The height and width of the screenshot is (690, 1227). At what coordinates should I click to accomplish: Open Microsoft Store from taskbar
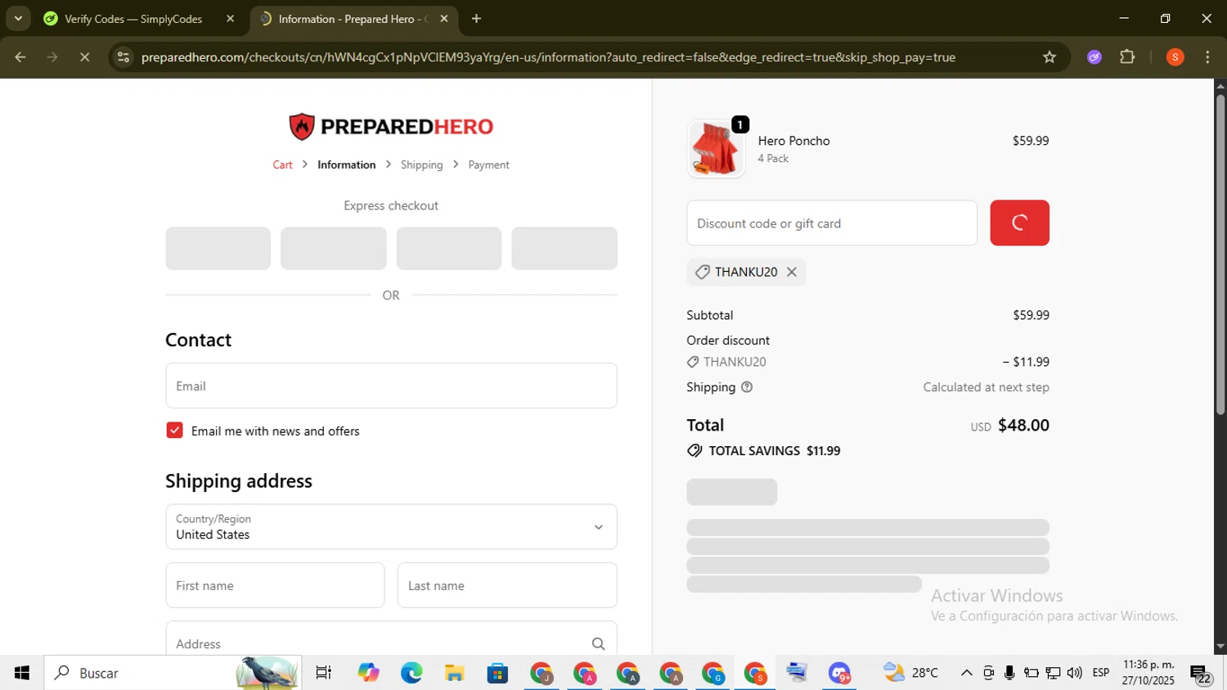click(497, 673)
